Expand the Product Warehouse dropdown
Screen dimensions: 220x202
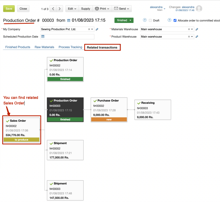pos(192,37)
